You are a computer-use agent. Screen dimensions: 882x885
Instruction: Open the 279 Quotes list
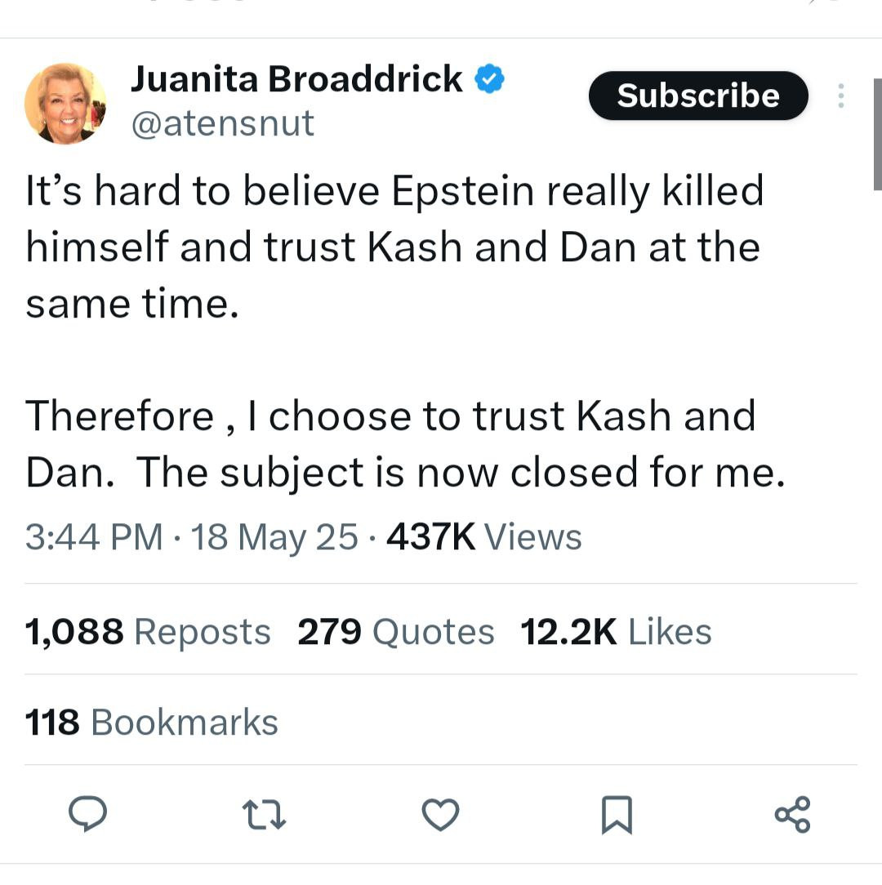pyautogui.click(x=395, y=632)
